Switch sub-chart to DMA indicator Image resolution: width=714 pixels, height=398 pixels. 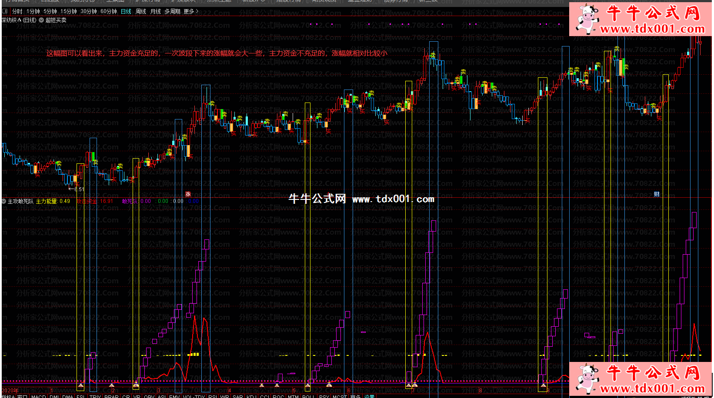click(x=67, y=396)
